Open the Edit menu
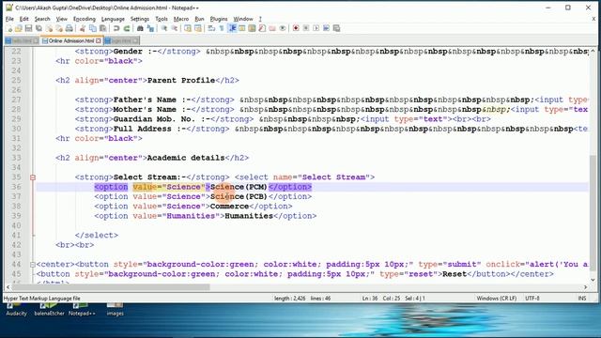 (x=23, y=19)
